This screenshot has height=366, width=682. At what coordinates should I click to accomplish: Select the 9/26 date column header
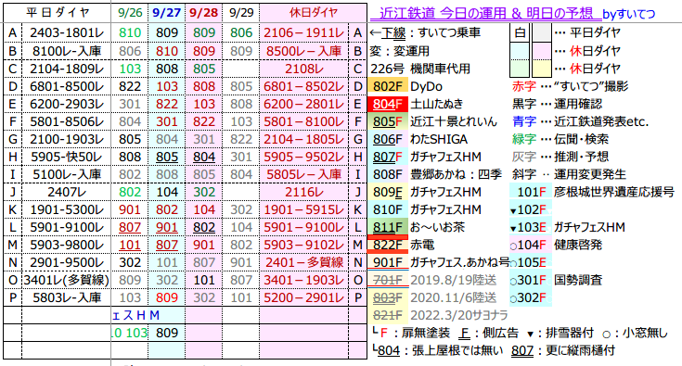(130, 13)
